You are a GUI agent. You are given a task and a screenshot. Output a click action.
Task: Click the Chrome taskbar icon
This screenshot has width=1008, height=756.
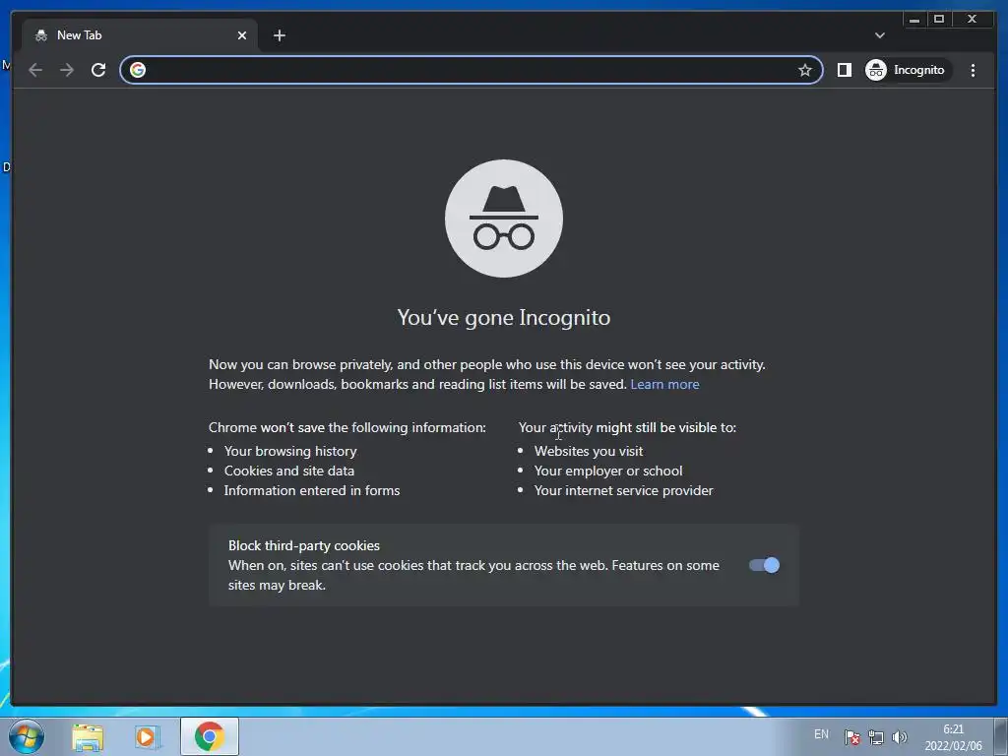pos(210,736)
